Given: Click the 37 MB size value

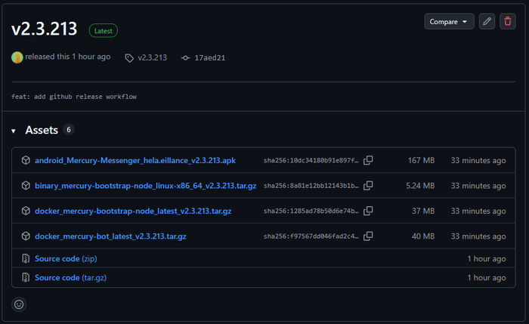Looking at the screenshot, I should click(x=423, y=211).
